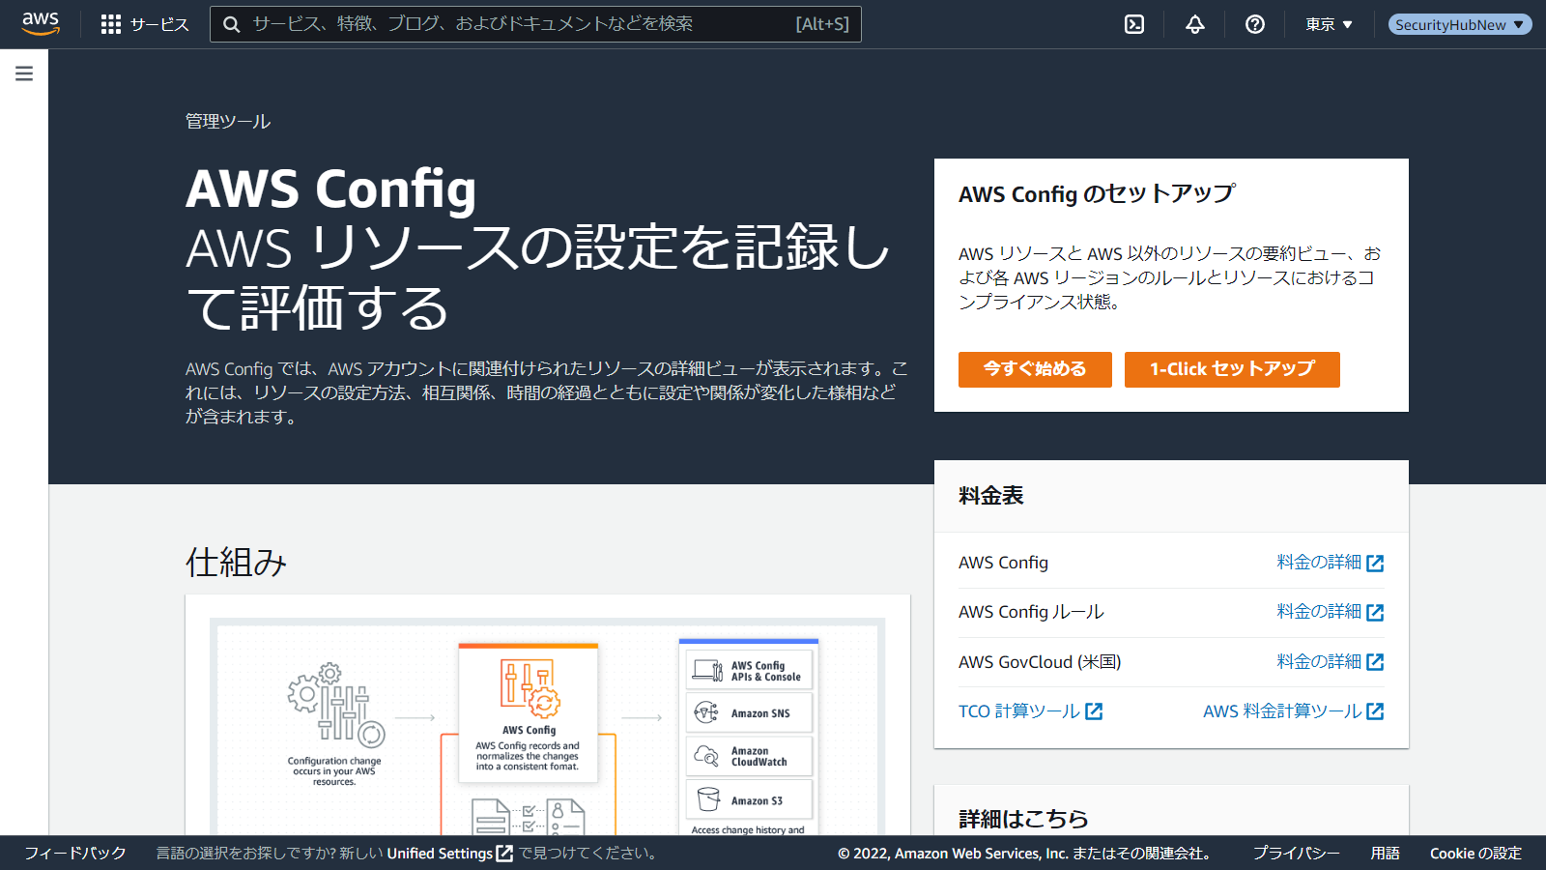
Task: Open the サービス grid menu
Action: coord(145,24)
